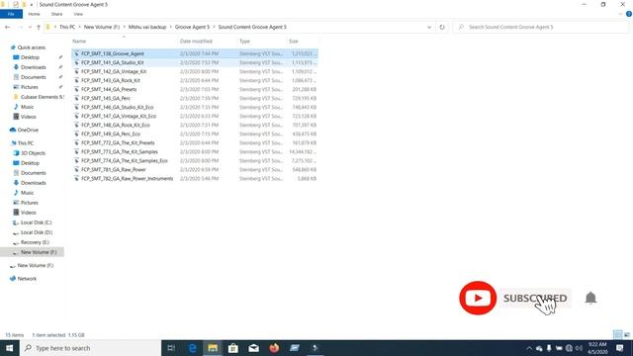
Task: Open Mail app from the taskbar
Action: tap(253, 348)
